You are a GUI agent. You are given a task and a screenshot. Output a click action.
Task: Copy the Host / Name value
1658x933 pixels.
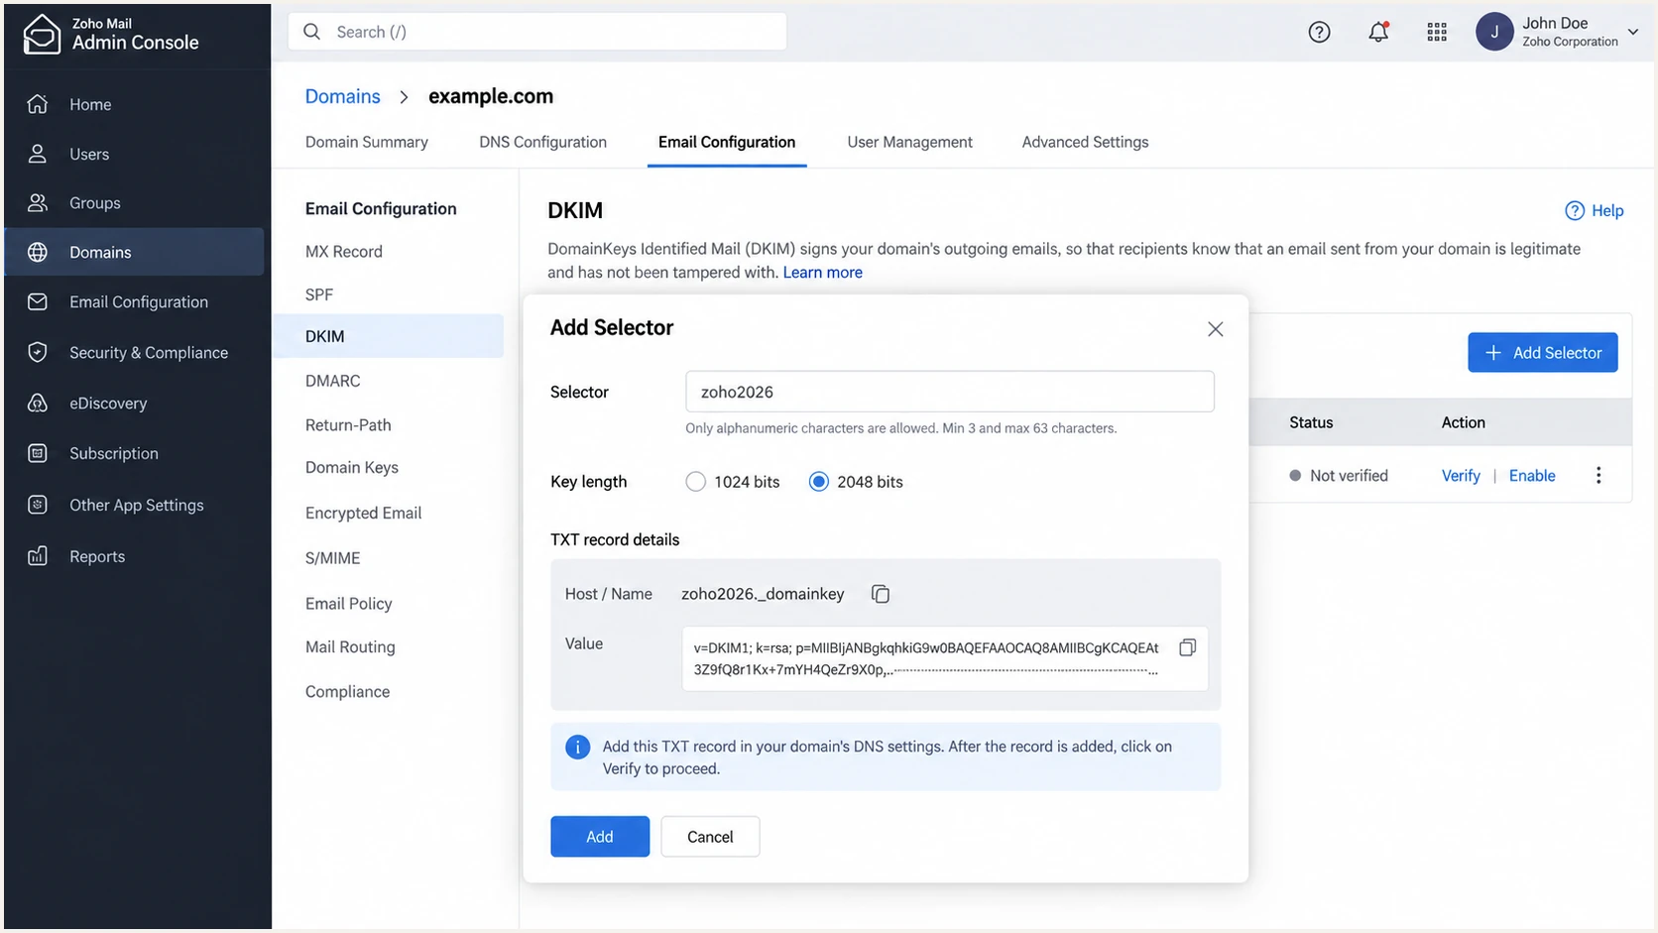(881, 594)
